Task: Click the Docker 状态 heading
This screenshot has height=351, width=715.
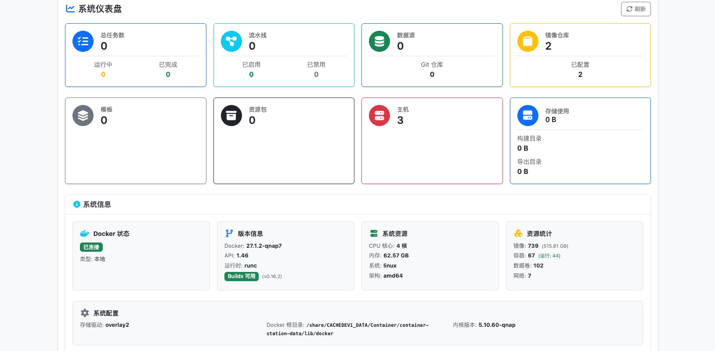Action: 112,234
